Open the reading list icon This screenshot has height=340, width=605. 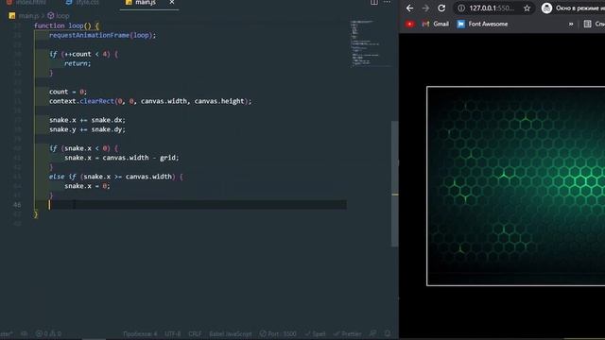(587, 24)
